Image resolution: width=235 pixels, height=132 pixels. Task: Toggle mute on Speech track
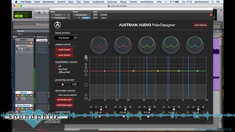pyautogui.click(x=31, y=96)
